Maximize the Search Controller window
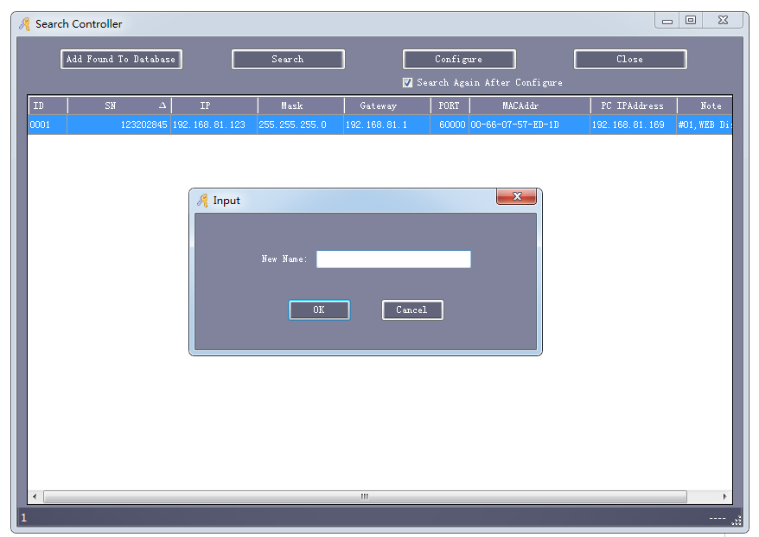The width and height of the screenshot is (759, 537). coord(690,21)
